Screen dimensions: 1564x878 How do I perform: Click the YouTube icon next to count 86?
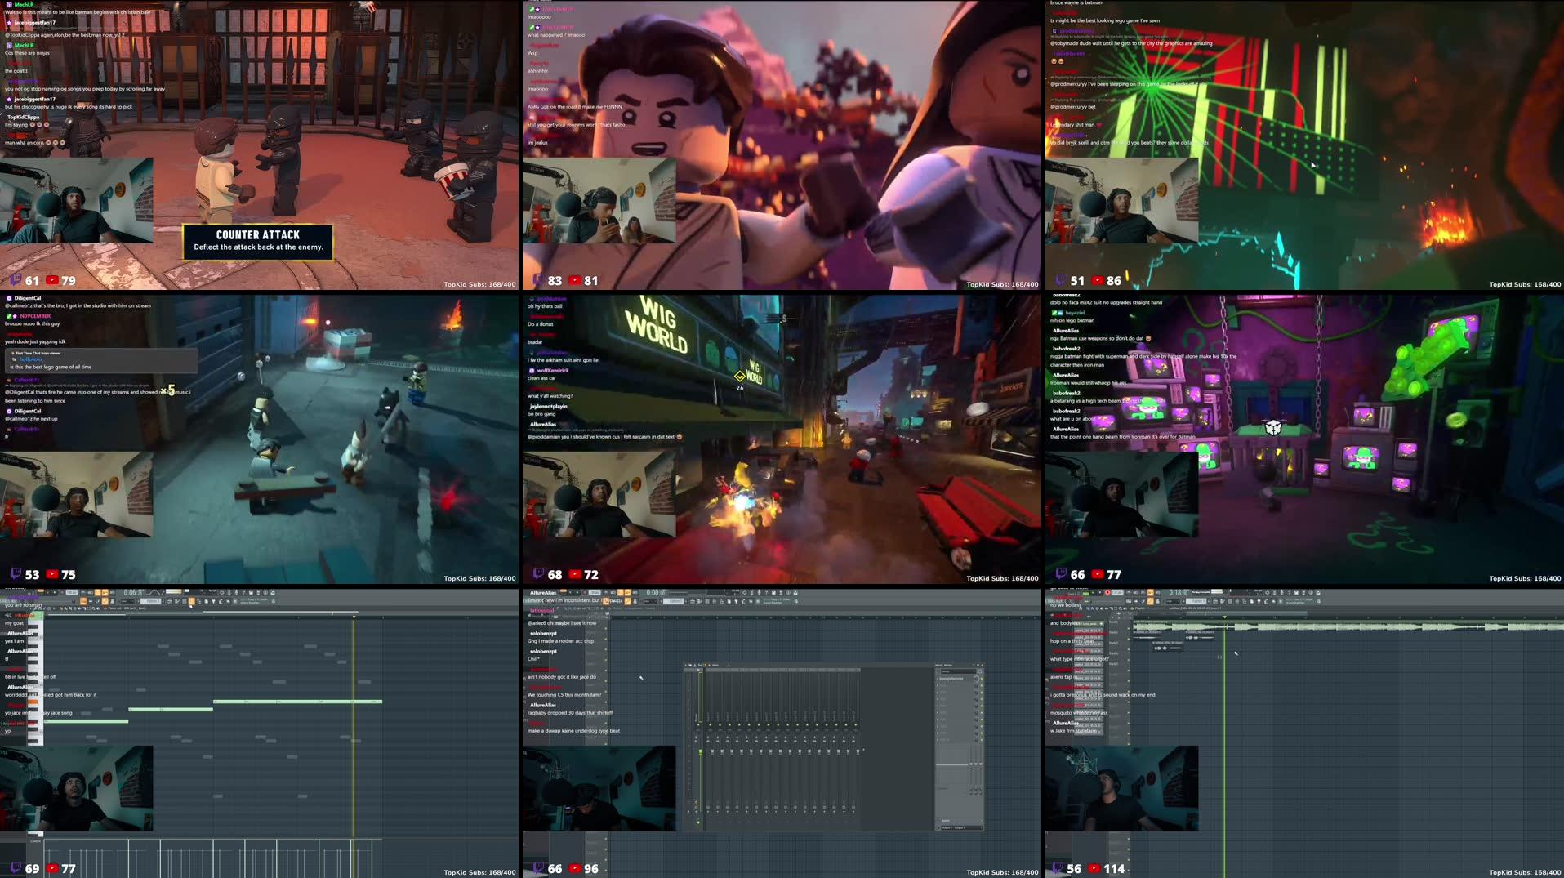1098,280
